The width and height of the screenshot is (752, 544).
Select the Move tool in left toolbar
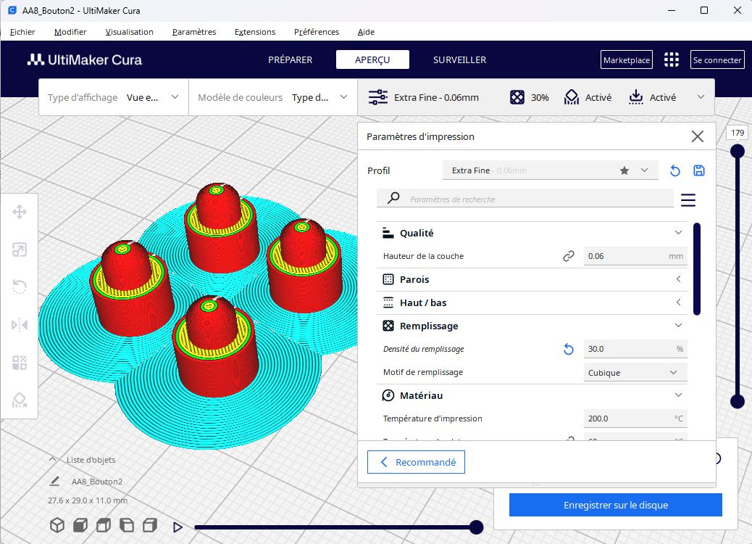point(20,212)
